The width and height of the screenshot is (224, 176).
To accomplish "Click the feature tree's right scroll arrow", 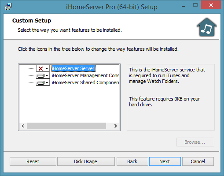I will [116, 126].
